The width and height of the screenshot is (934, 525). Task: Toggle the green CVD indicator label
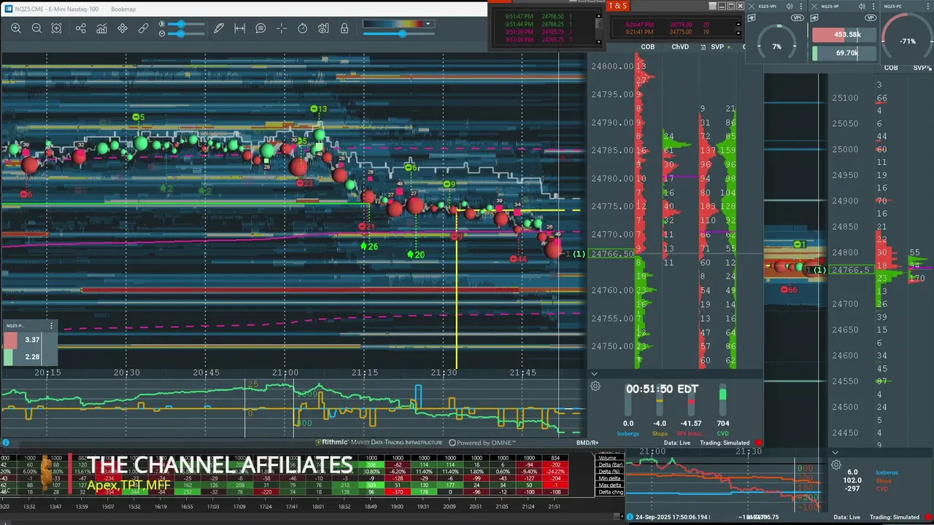click(x=722, y=433)
